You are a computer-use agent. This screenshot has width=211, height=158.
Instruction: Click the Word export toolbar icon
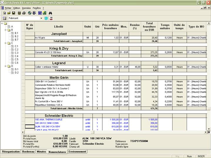(40, 13)
